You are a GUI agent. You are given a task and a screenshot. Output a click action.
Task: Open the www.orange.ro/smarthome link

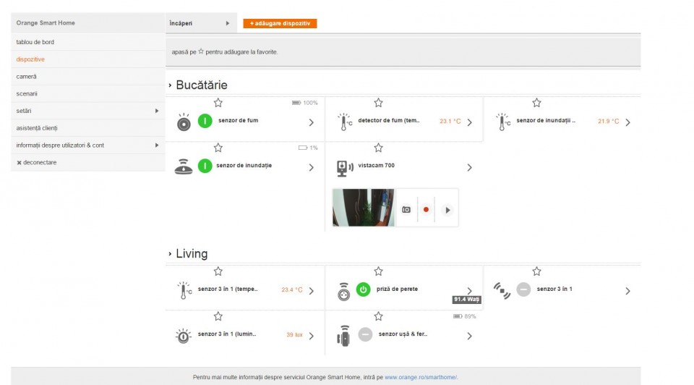point(421,378)
